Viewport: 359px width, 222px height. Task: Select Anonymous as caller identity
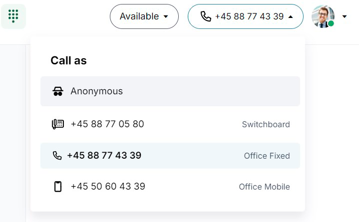[170, 91]
